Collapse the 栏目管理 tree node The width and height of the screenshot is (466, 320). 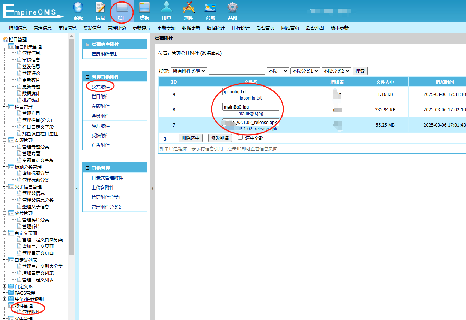pyautogui.click(x=5, y=107)
